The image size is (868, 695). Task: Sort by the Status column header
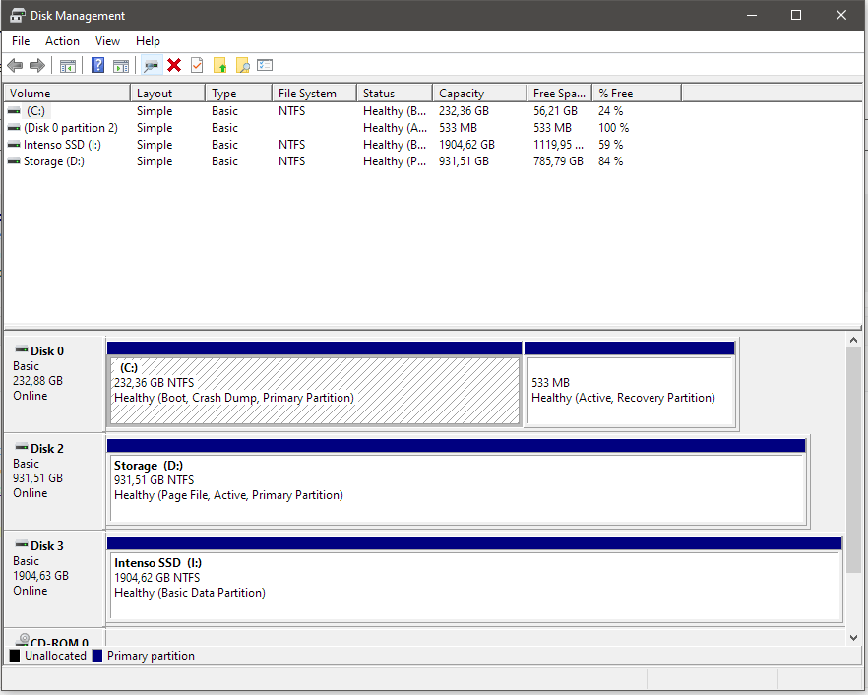395,94
